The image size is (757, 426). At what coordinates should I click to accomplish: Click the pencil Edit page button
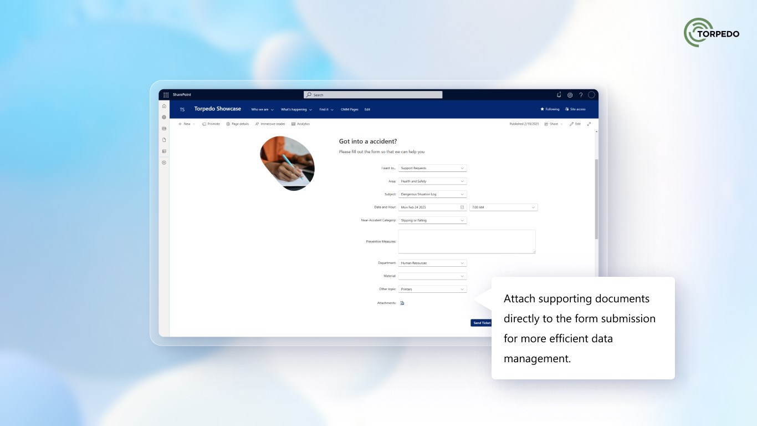click(x=575, y=124)
